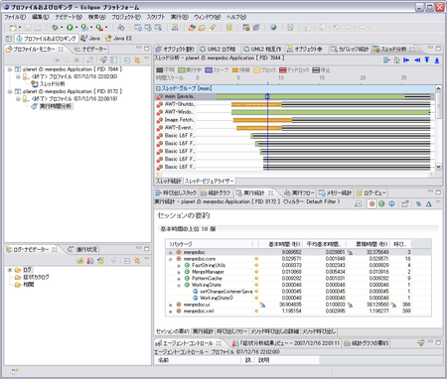Collapse the planet mergedoc PID 0172 tree node
Image resolution: width=447 pixels, height=379 pixels.
coord(10,91)
